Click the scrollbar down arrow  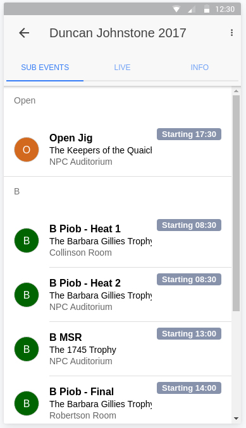[x=236, y=419]
